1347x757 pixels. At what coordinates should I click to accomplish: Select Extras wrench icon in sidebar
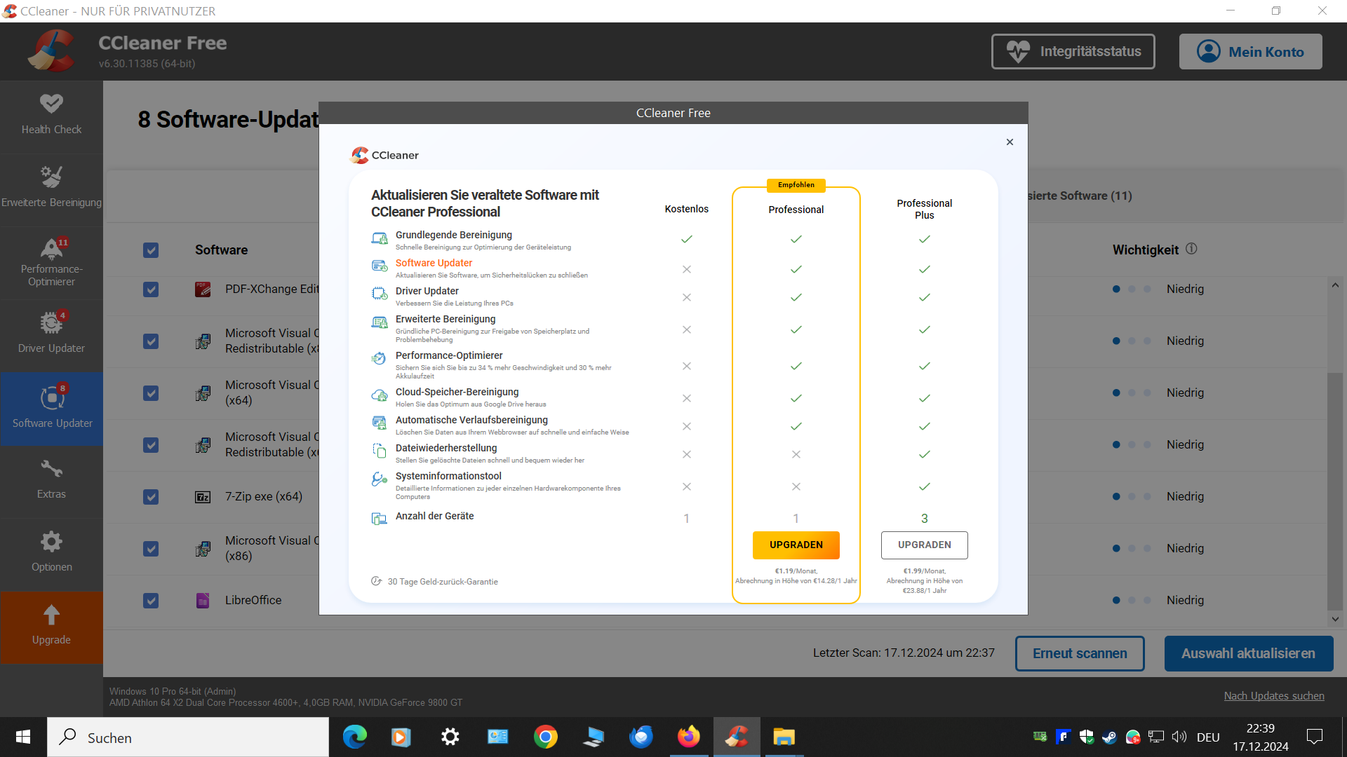51,469
